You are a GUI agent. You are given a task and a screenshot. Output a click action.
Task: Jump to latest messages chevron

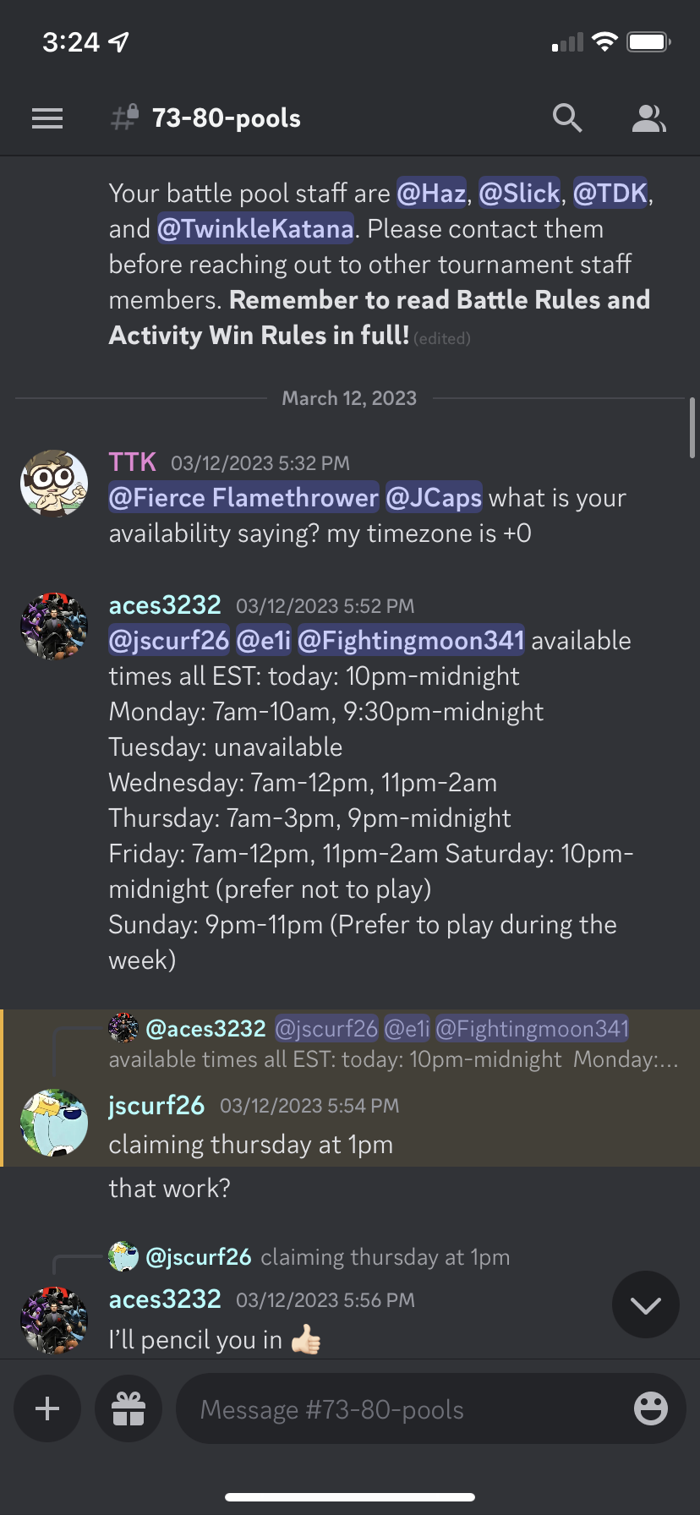pos(646,1305)
